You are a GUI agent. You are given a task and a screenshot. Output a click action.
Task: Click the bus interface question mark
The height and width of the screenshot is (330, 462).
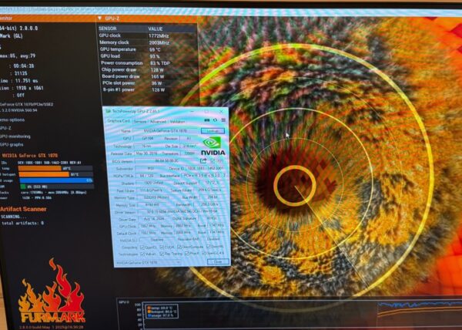225,176
